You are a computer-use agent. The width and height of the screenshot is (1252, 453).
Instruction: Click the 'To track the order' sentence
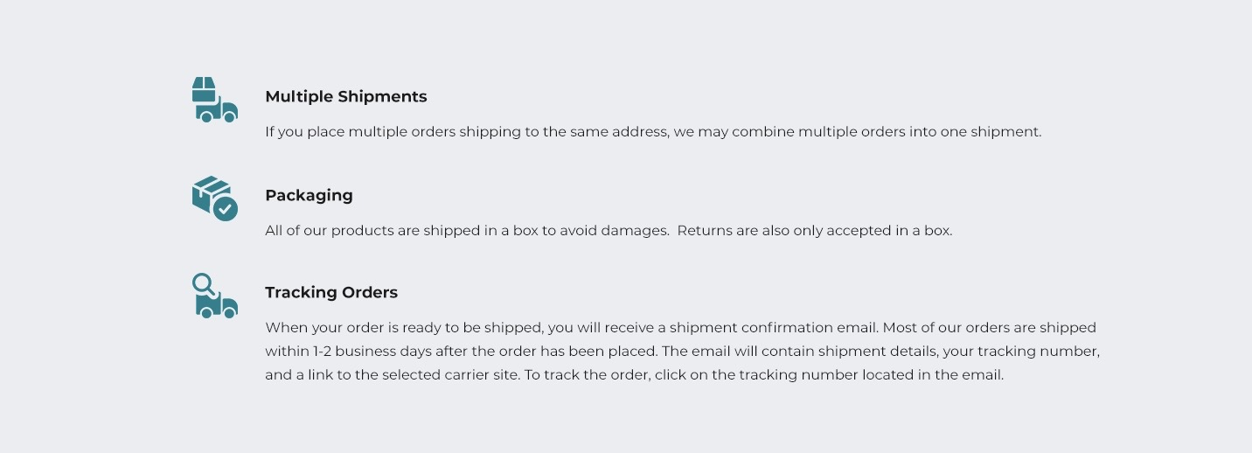pyautogui.click(x=764, y=375)
